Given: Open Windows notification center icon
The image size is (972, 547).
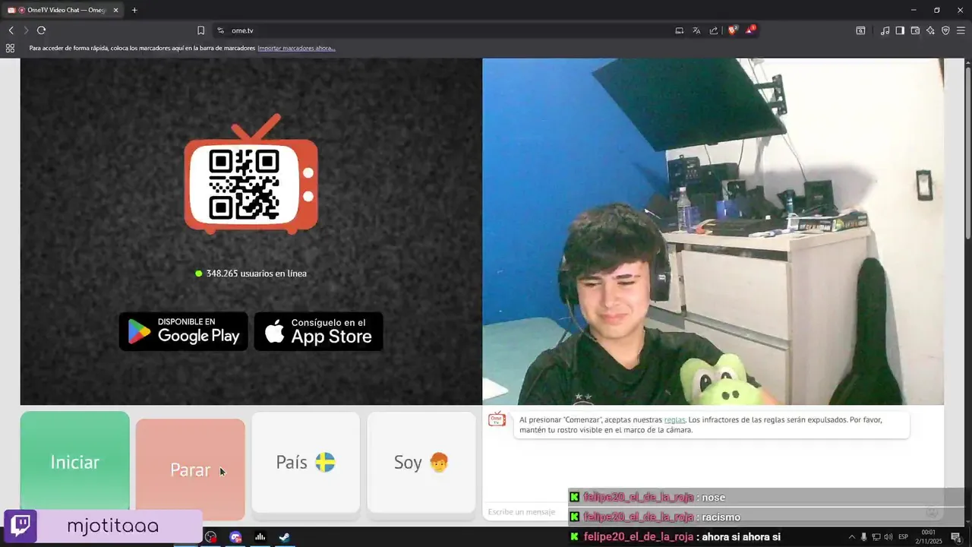Looking at the screenshot, I should tap(956, 537).
